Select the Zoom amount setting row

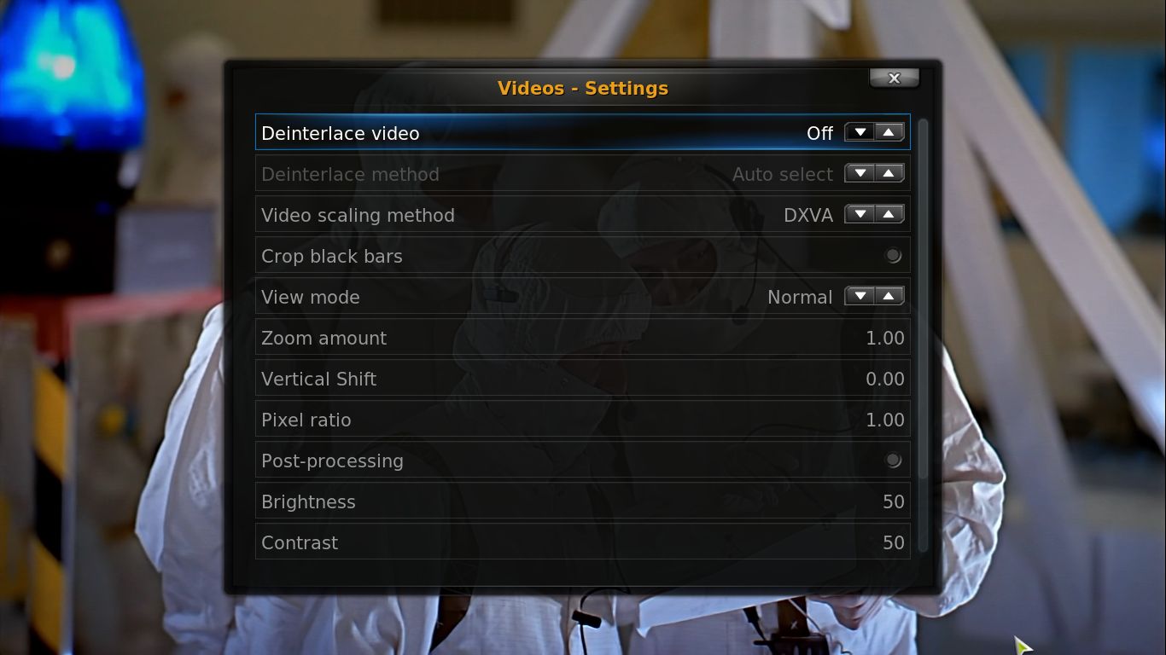click(583, 338)
